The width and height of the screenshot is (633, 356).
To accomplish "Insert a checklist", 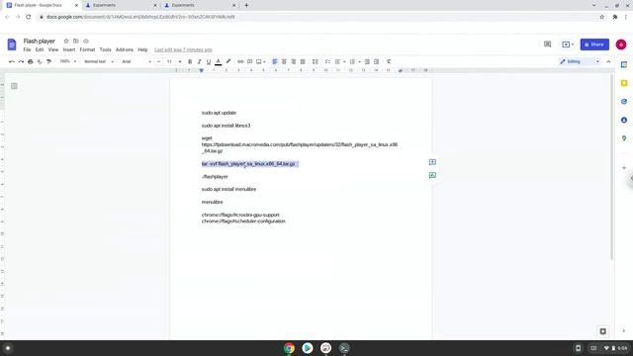I will [327, 61].
